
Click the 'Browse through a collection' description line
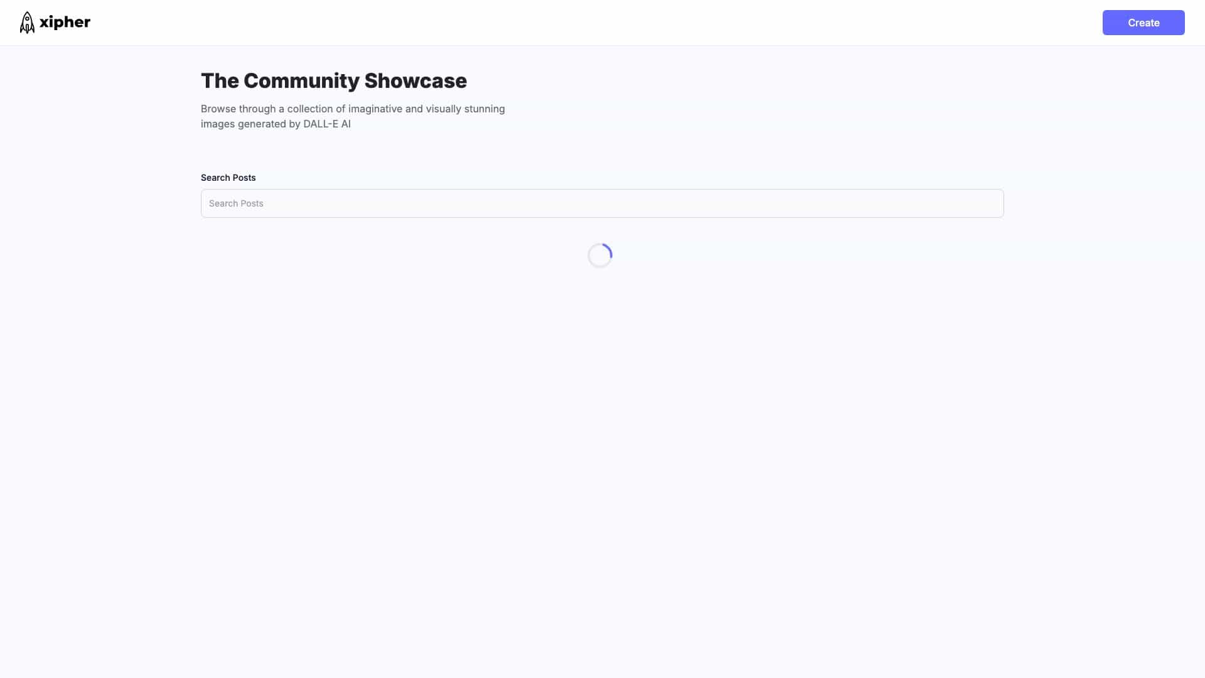coord(353,109)
